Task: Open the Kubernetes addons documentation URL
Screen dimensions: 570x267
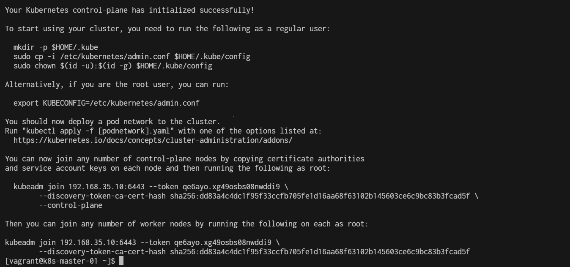Action: point(153,140)
